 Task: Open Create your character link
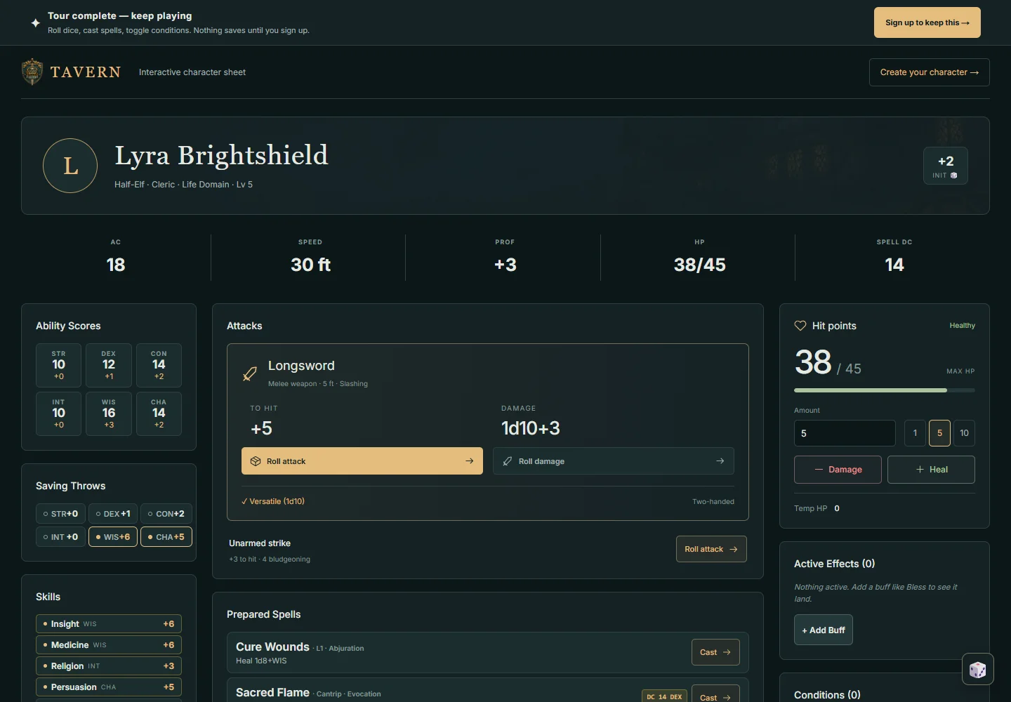tap(930, 72)
